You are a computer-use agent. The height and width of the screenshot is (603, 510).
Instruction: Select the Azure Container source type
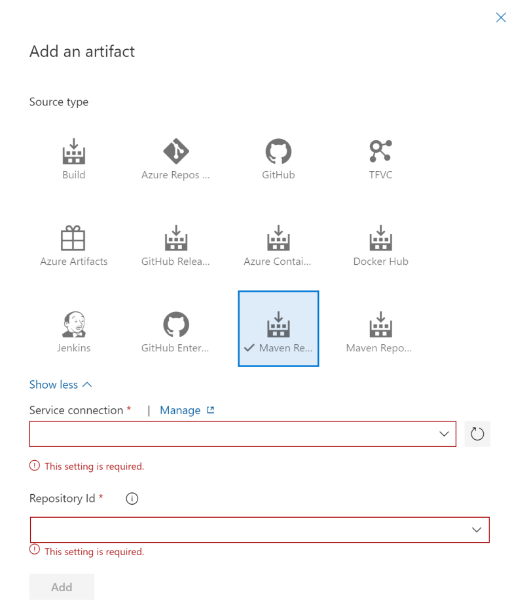pyautogui.click(x=278, y=244)
